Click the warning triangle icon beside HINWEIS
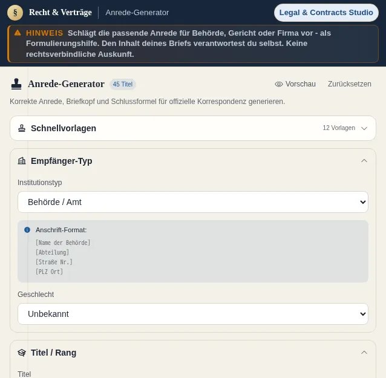 (18, 33)
